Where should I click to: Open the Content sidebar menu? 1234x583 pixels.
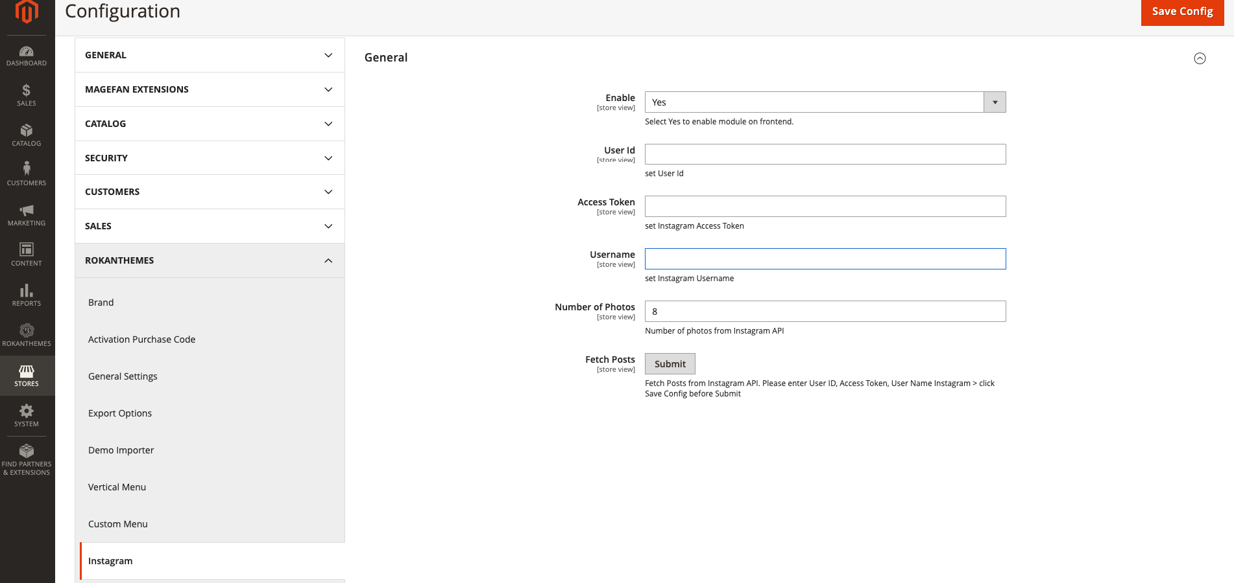coord(27,256)
